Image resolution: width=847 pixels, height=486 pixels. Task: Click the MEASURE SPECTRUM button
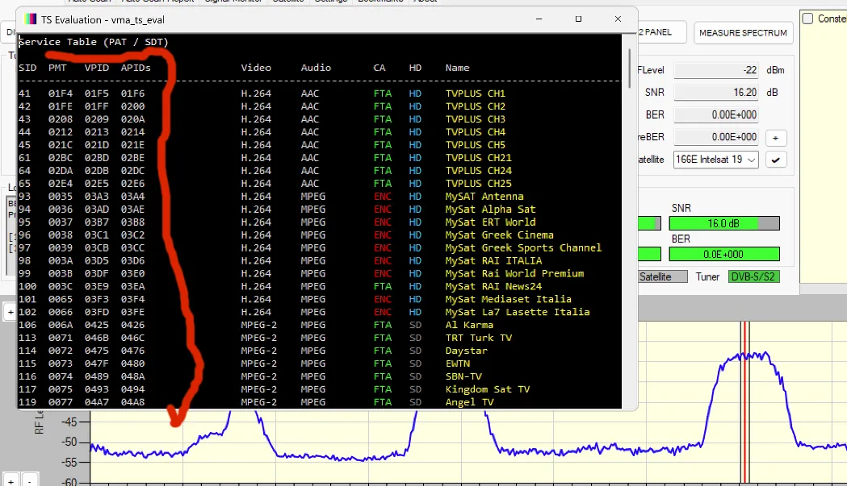click(x=743, y=32)
